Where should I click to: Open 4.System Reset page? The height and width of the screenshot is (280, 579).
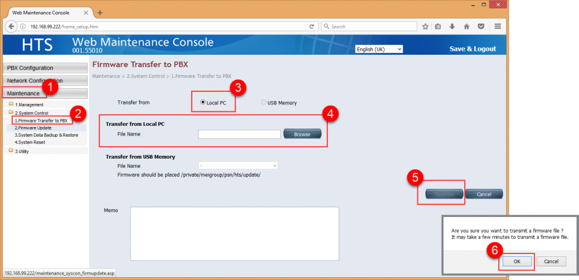[x=30, y=142]
